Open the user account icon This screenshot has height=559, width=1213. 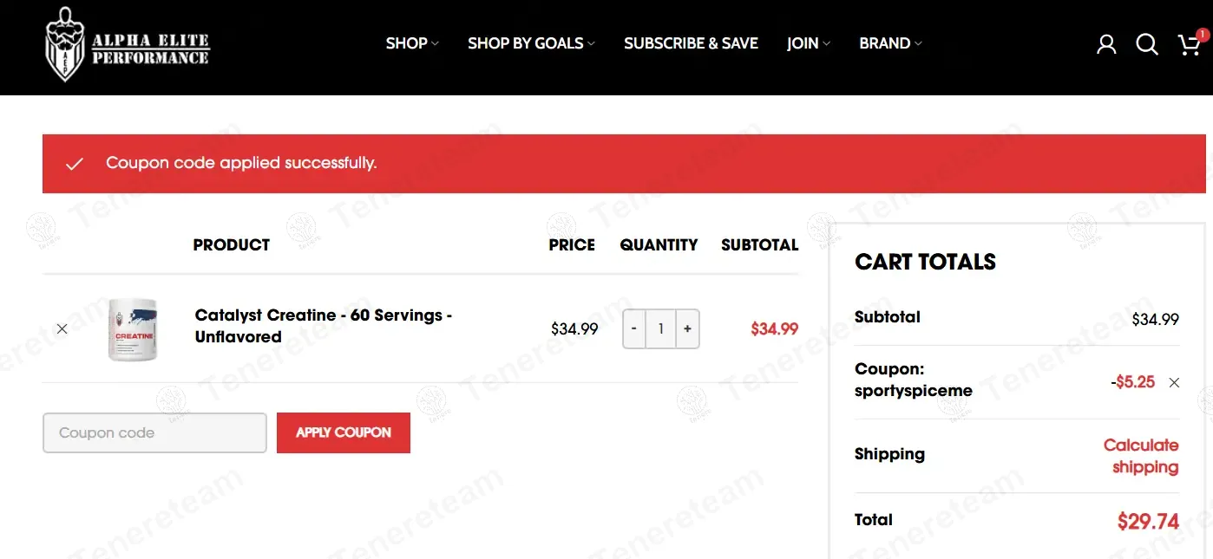point(1106,44)
